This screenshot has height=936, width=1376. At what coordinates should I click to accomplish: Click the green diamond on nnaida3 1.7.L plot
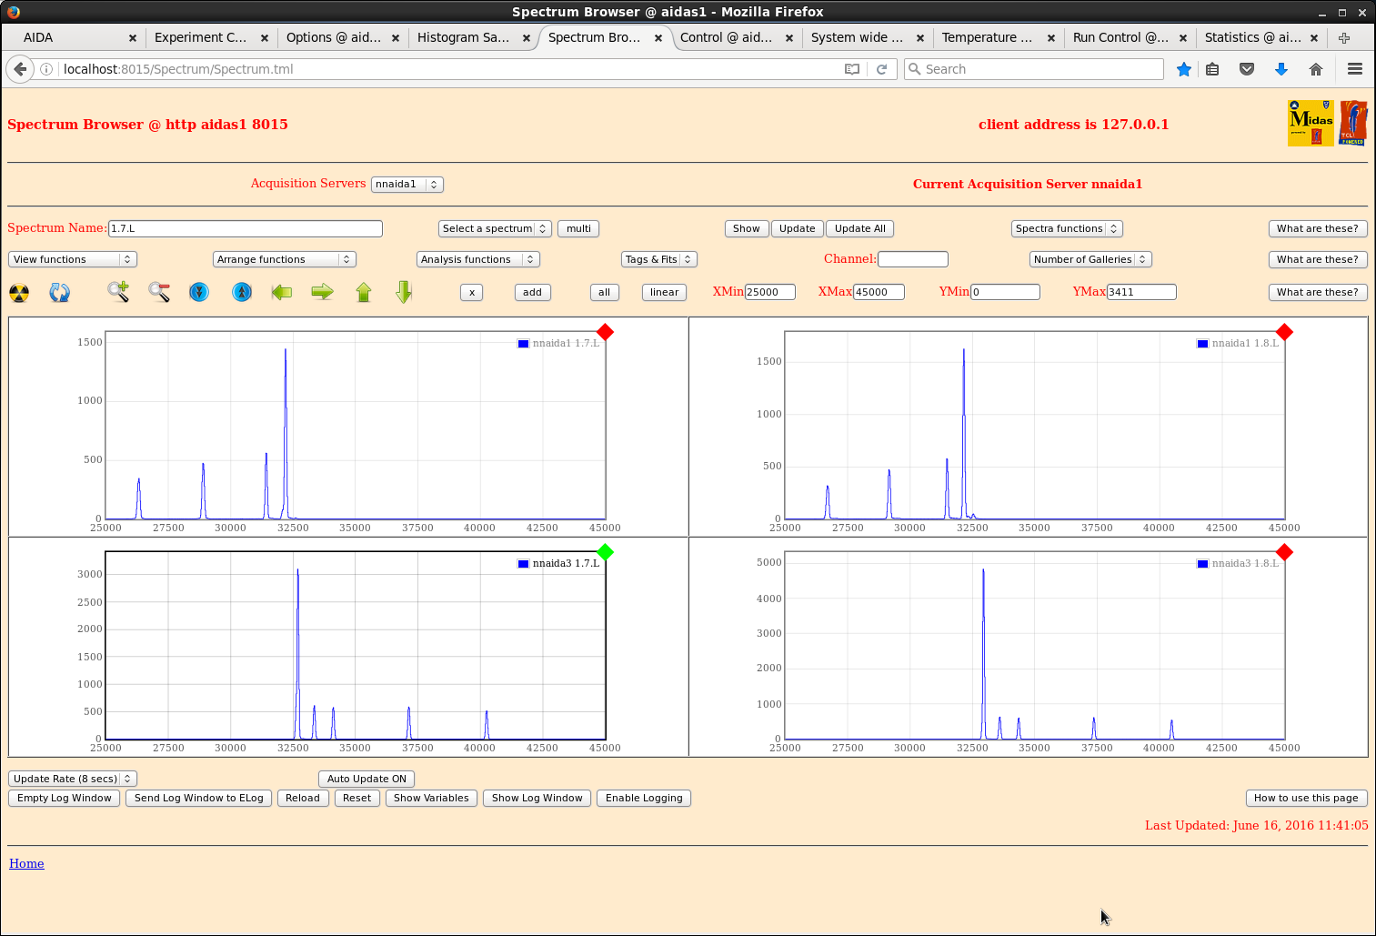(605, 552)
